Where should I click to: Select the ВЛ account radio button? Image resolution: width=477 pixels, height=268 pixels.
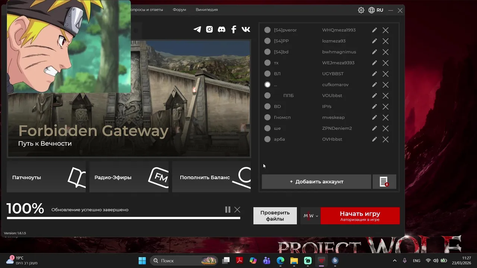[x=267, y=74]
